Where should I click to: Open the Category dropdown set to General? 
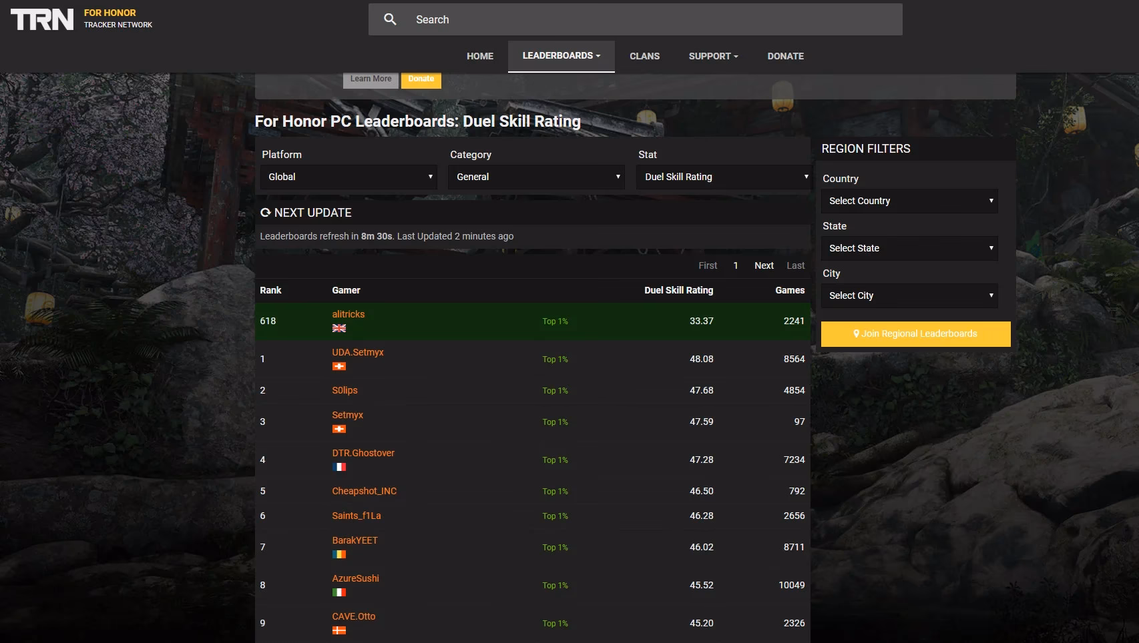(536, 177)
